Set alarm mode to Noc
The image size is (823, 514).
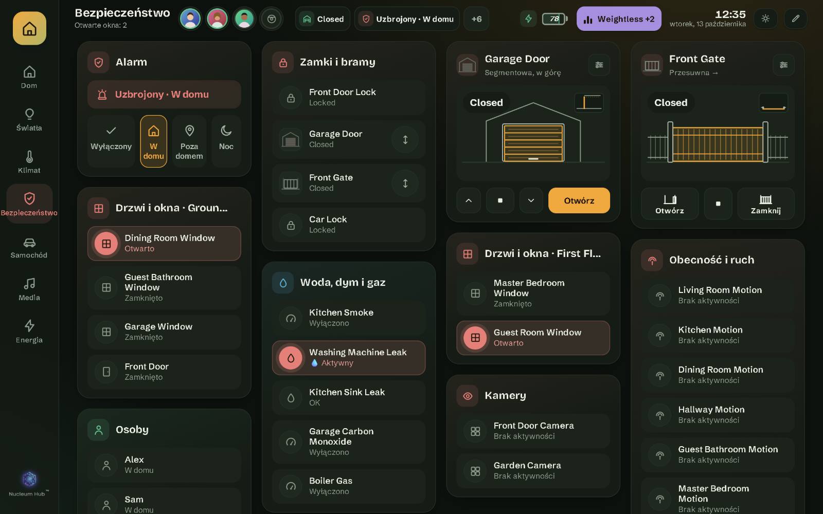point(226,141)
